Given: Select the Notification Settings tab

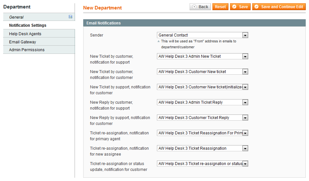Looking at the screenshot, I should click(28, 25).
